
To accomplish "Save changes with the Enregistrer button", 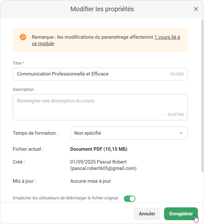I will coord(181,214).
